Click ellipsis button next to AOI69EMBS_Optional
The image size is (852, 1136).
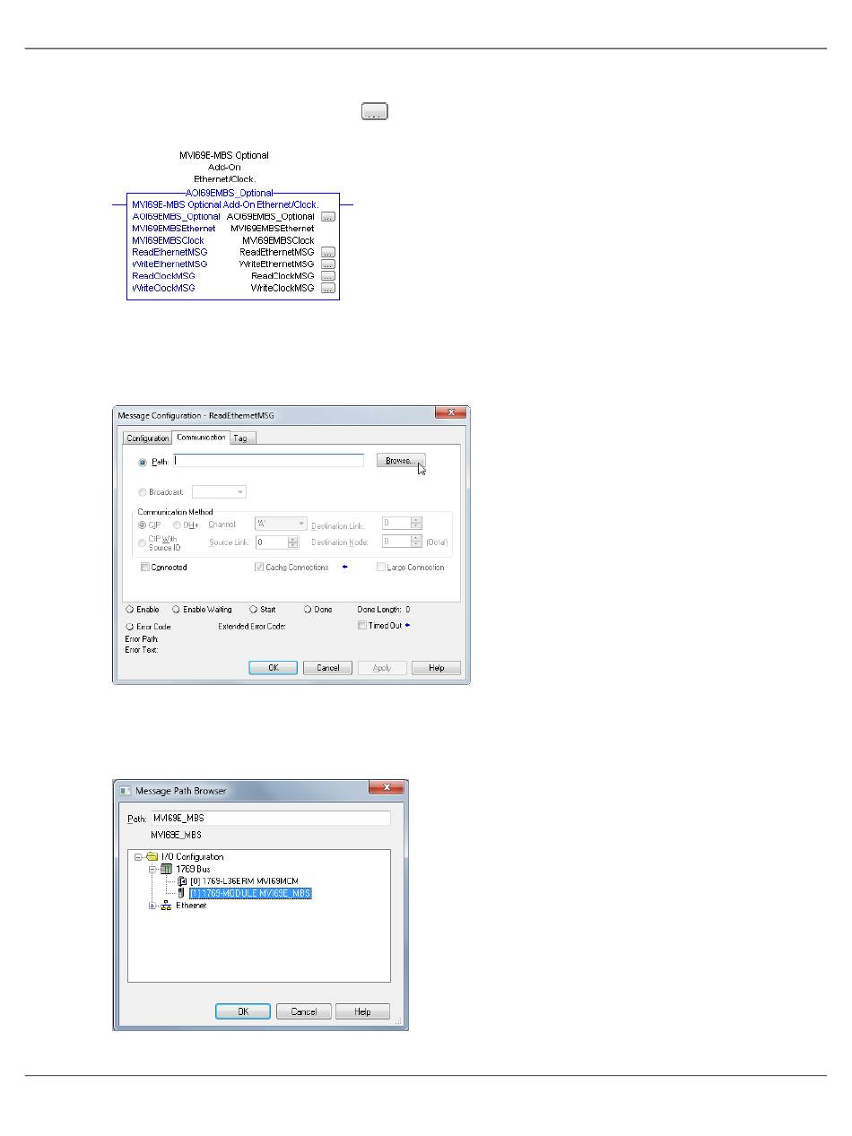328,217
